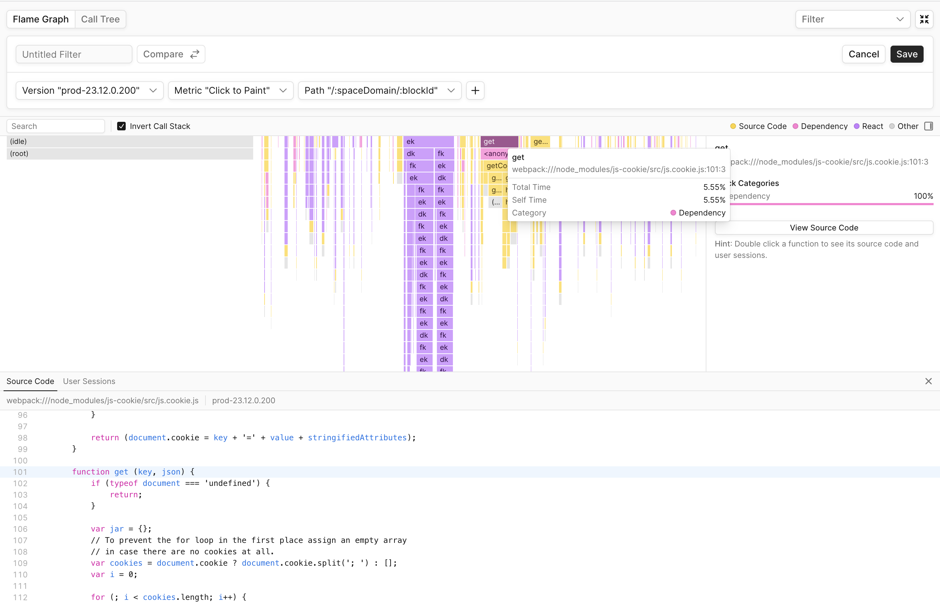
Task: Toggle the Dependency legend category
Action: [820, 126]
